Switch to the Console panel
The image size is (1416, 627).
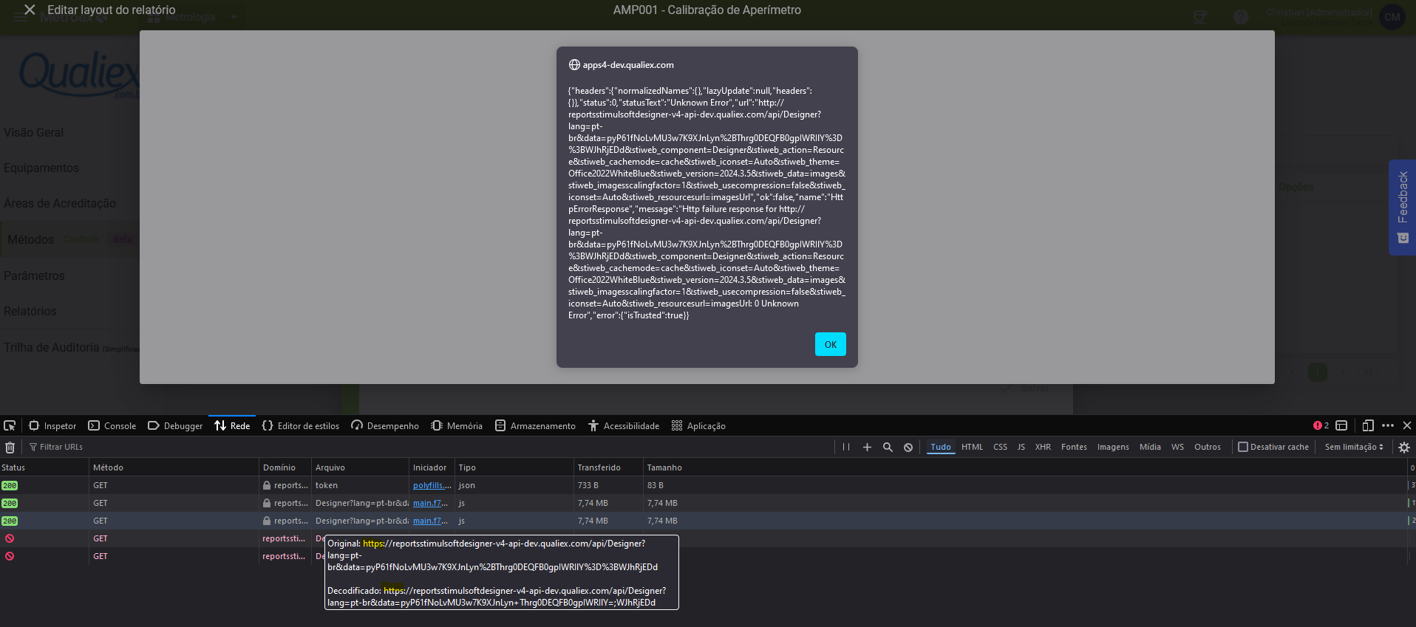112,425
